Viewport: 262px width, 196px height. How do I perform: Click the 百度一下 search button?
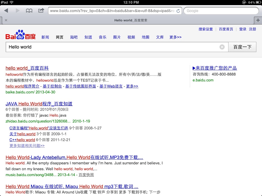242,47
